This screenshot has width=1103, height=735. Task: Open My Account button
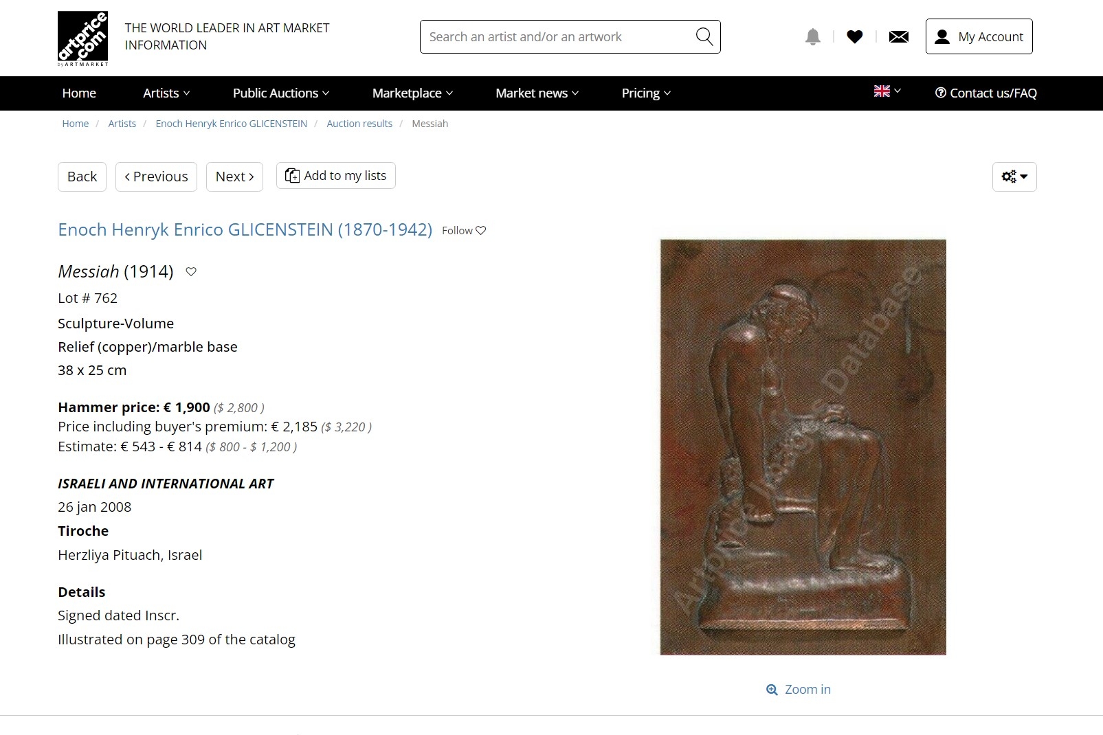click(x=979, y=36)
